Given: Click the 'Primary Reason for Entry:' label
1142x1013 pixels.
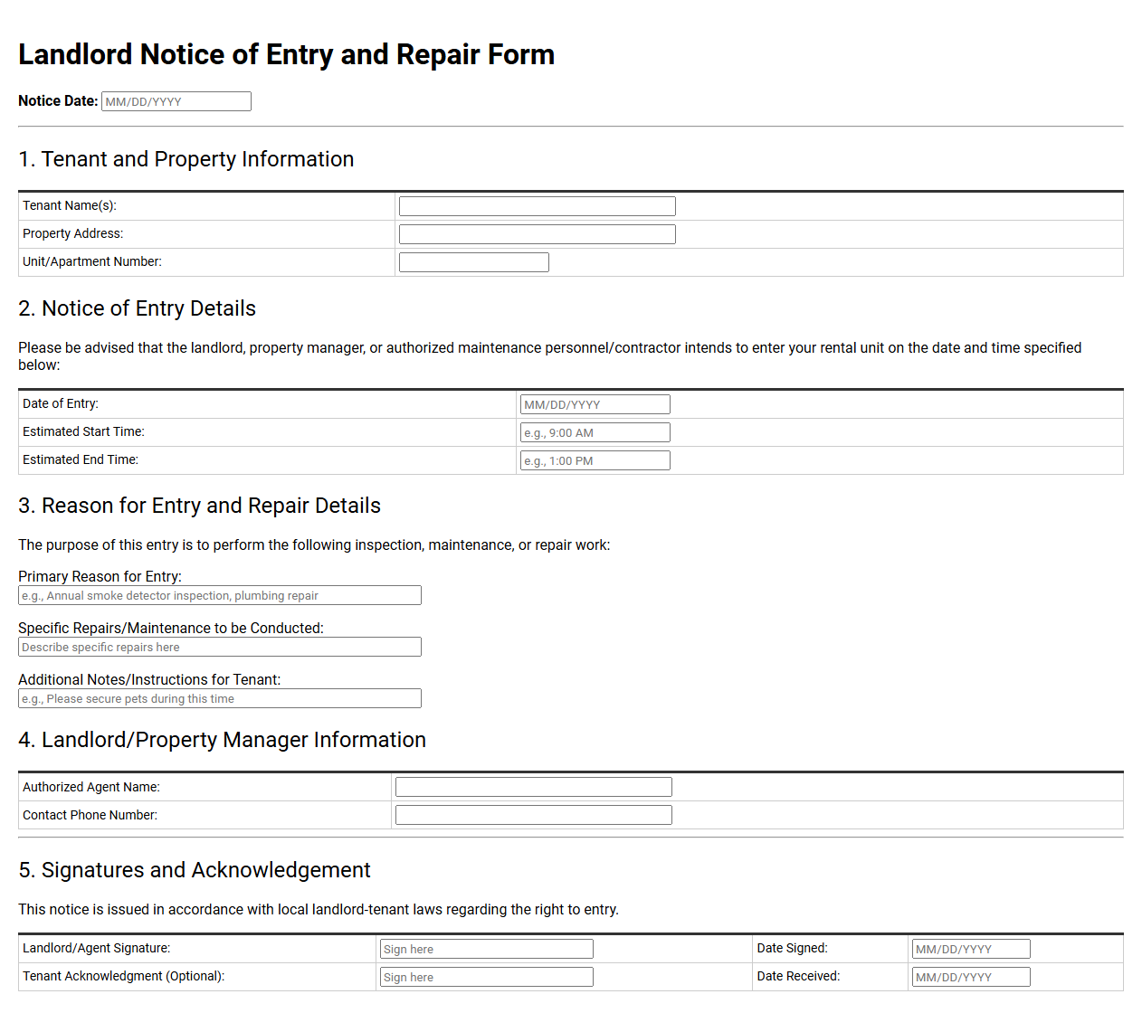Looking at the screenshot, I should coord(100,576).
